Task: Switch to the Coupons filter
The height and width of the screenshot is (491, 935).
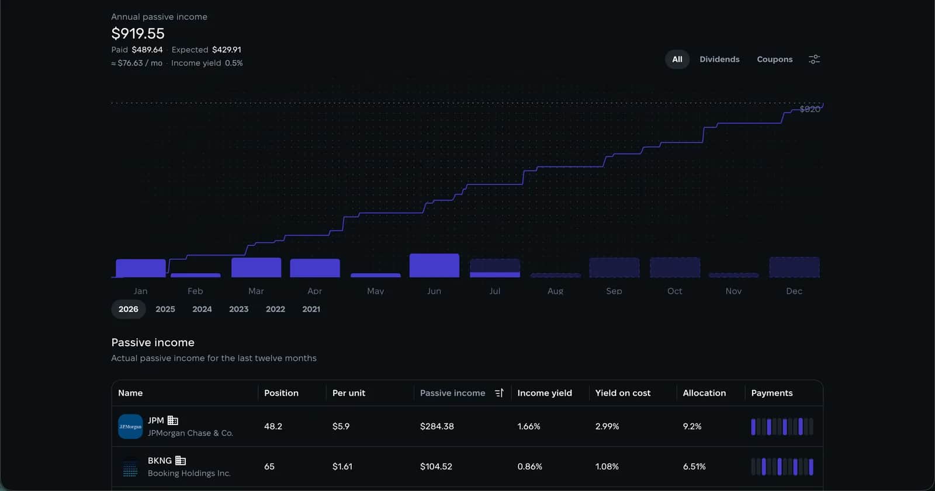Action: click(x=775, y=59)
